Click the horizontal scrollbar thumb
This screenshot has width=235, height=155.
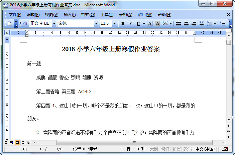point(134,142)
